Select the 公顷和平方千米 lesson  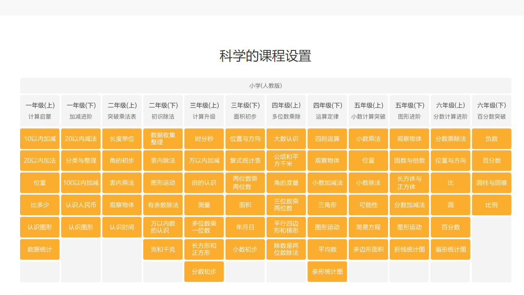[286, 161]
